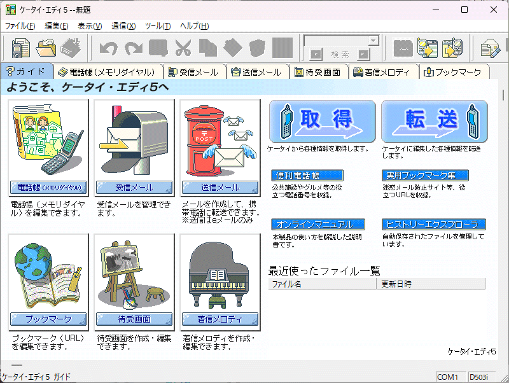Click the new file toolbar icon
The height and width of the screenshot is (383, 509).
[x=21, y=48]
